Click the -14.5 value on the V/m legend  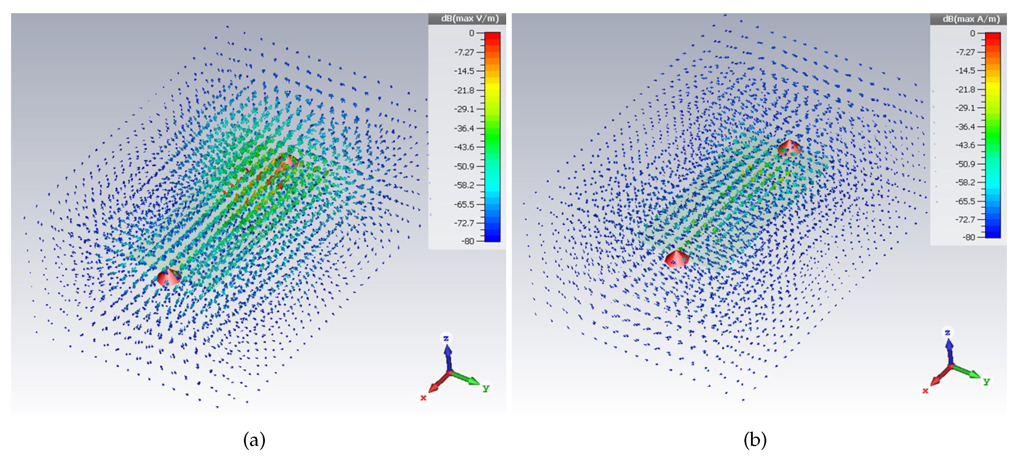pyautogui.click(x=464, y=71)
